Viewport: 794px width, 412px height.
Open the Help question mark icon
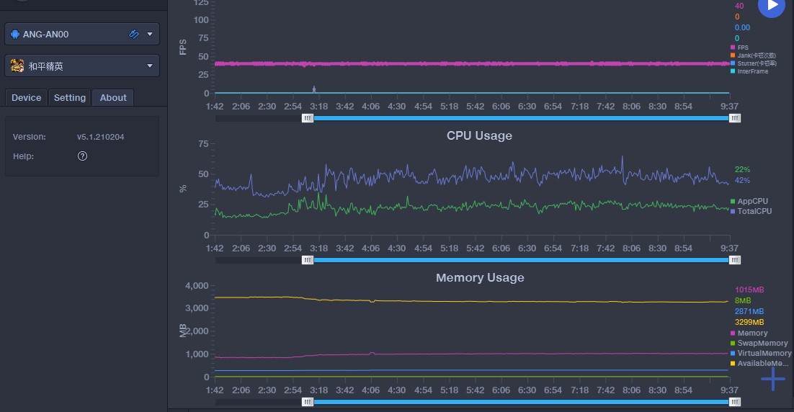(x=82, y=156)
